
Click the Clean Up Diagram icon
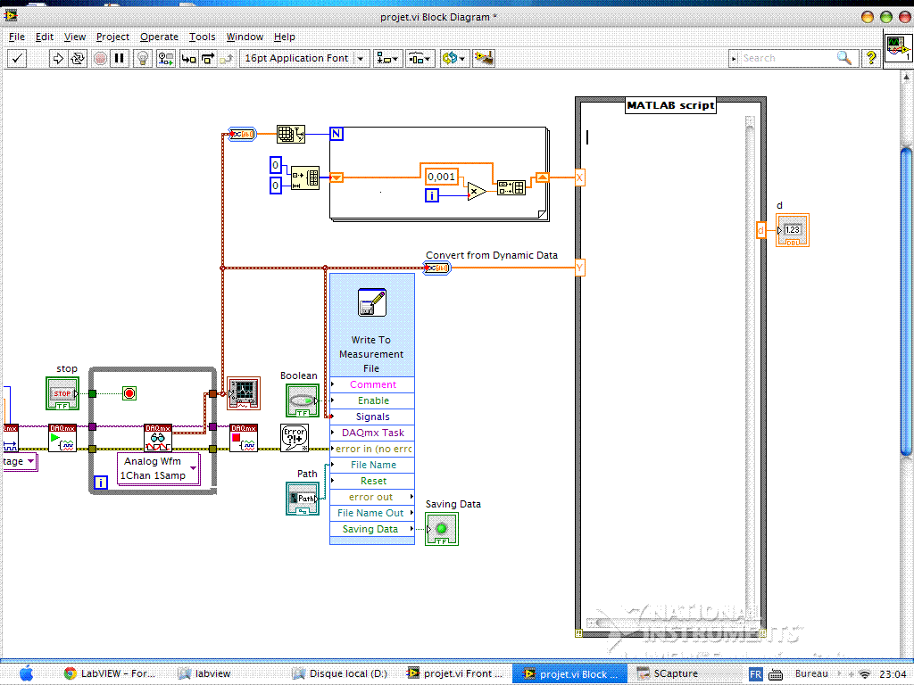[x=484, y=58]
